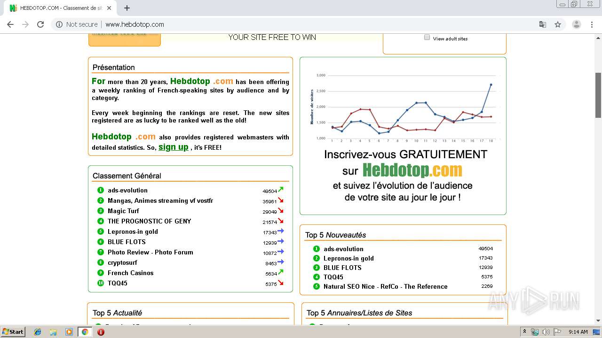This screenshot has height=338, width=602.
Task: Click the page vertical scrollbar thumb
Action: [x=598, y=95]
